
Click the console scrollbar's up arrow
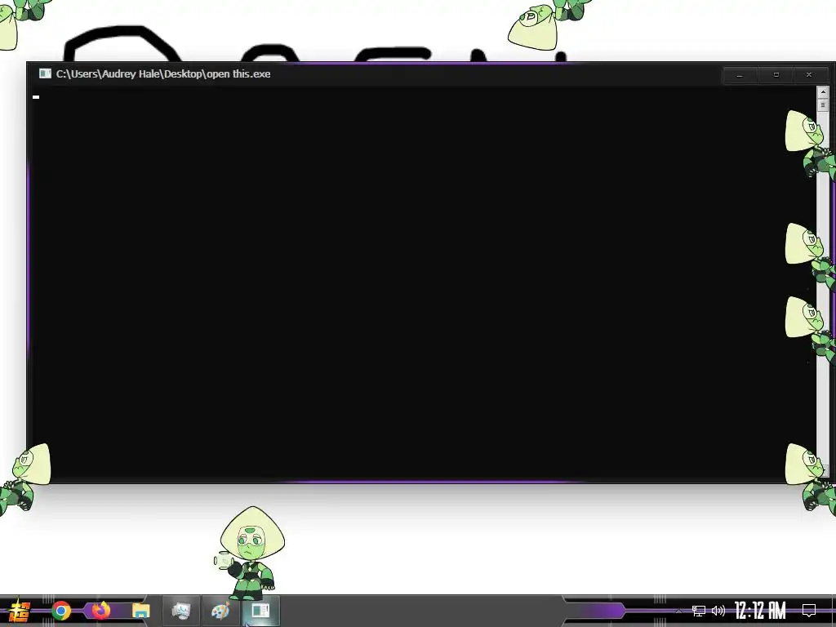(x=823, y=92)
